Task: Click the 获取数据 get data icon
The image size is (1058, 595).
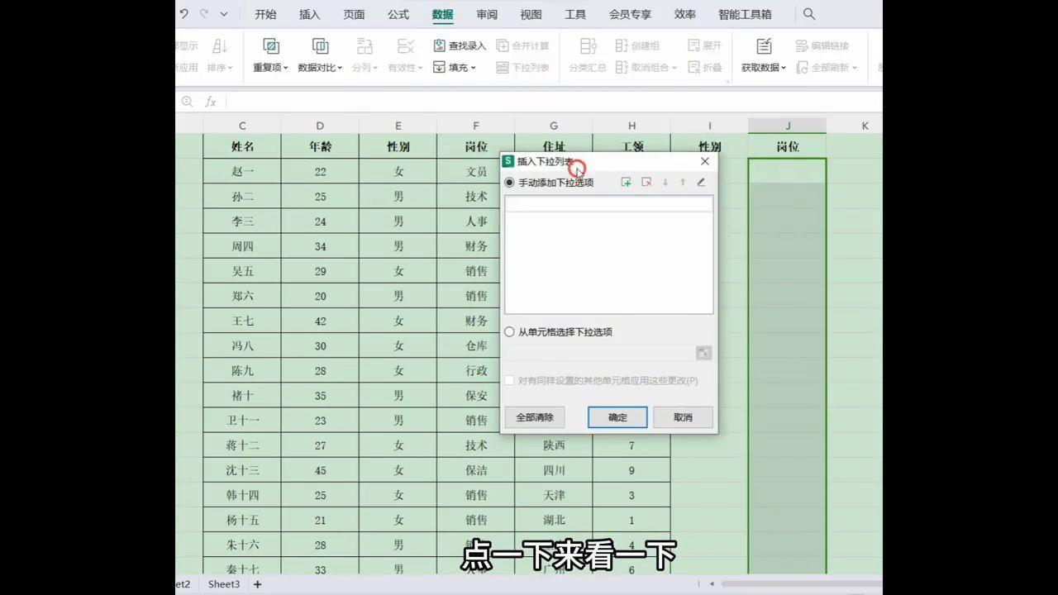Action: pyautogui.click(x=764, y=46)
